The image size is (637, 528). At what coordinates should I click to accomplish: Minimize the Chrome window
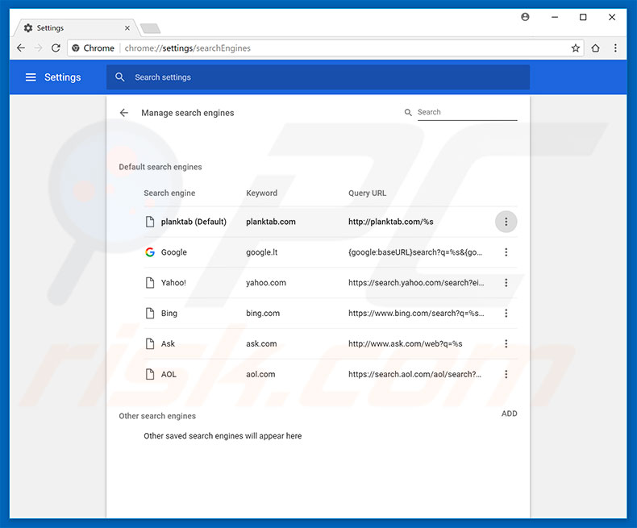pos(555,17)
